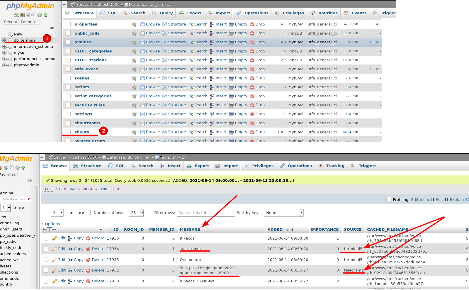The width and height of the screenshot is (469, 290).
Task: Click the back arrow beside the Table: shouts breadcrumb
Action: (42, 157)
